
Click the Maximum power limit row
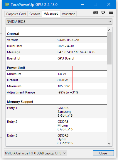point(56,86)
